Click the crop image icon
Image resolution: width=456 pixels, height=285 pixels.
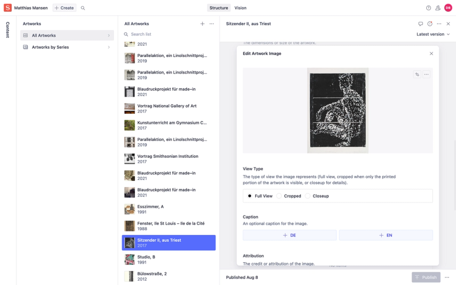[417, 74]
